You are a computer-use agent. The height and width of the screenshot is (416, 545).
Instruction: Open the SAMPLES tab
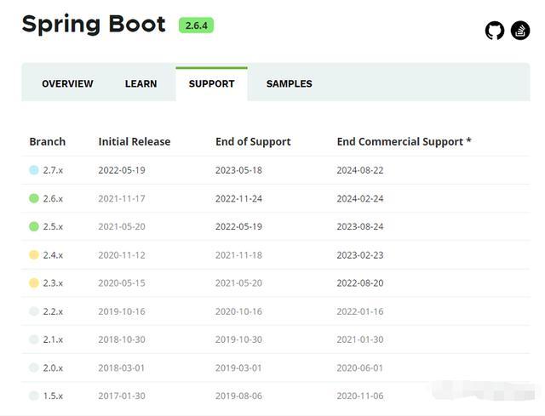click(290, 83)
